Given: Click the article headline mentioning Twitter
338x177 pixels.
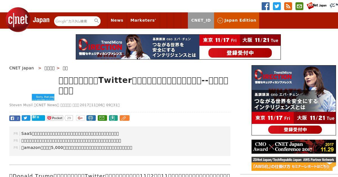Looking at the screenshot, I should 143,85.
